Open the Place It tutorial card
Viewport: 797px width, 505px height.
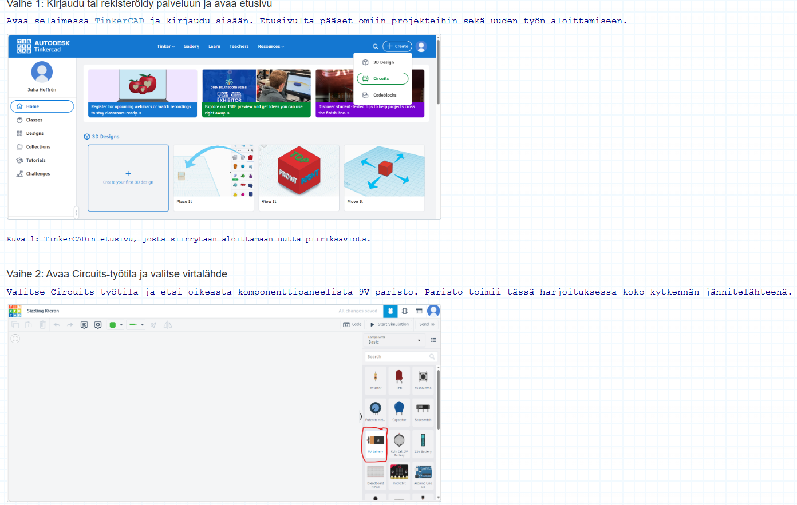coord(214,178)
